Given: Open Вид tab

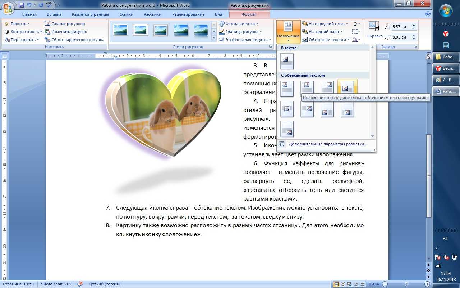Looking at the screenshot, I should point(218,14).
